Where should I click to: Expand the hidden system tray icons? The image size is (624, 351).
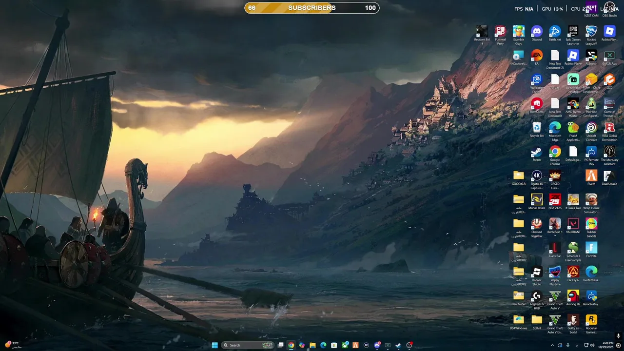tap(552, 345)
